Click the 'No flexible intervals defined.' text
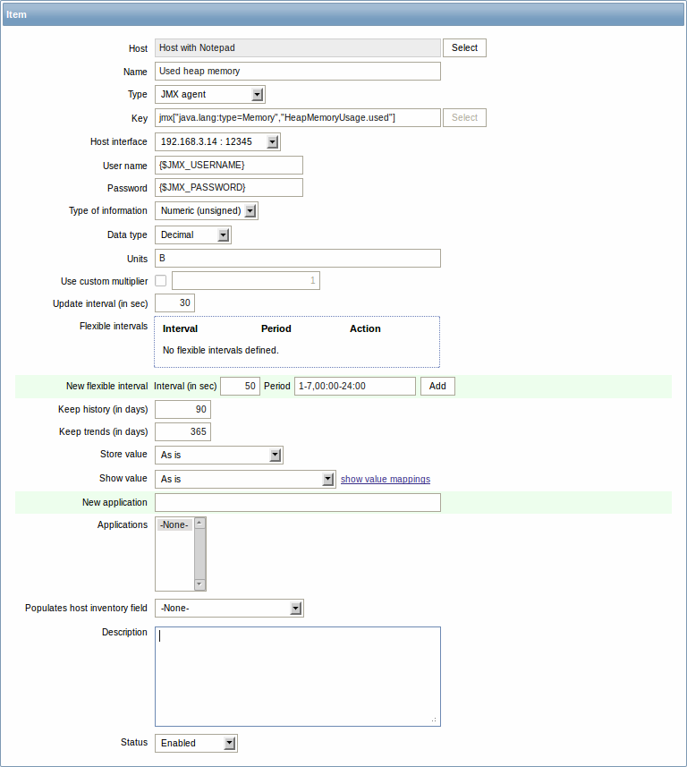687x767 pixels. click(221, 350)
